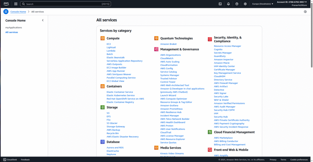Open AWS Backup
Viewport: 313px width, 162px height.
(113, 130)
